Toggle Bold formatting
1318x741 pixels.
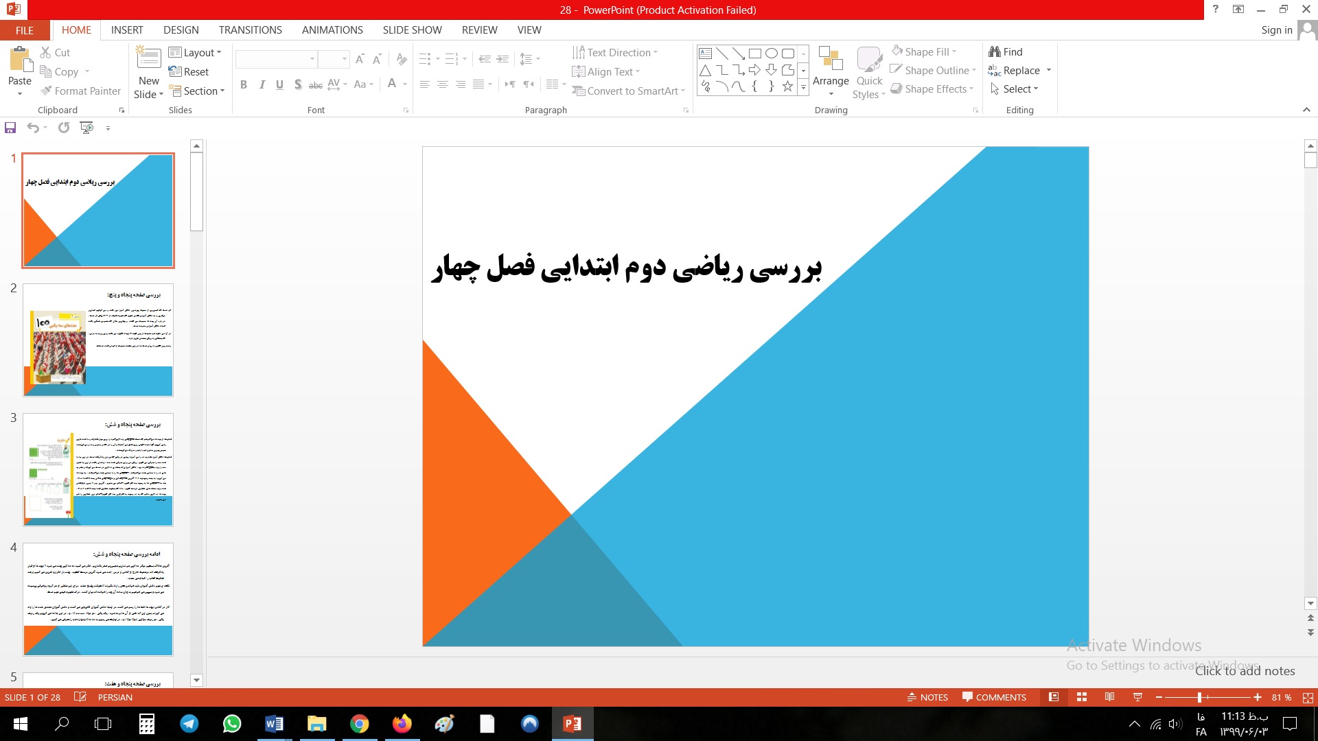[244, 84]
